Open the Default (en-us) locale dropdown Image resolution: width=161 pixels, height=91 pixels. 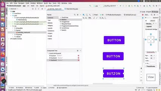(130, 15)
